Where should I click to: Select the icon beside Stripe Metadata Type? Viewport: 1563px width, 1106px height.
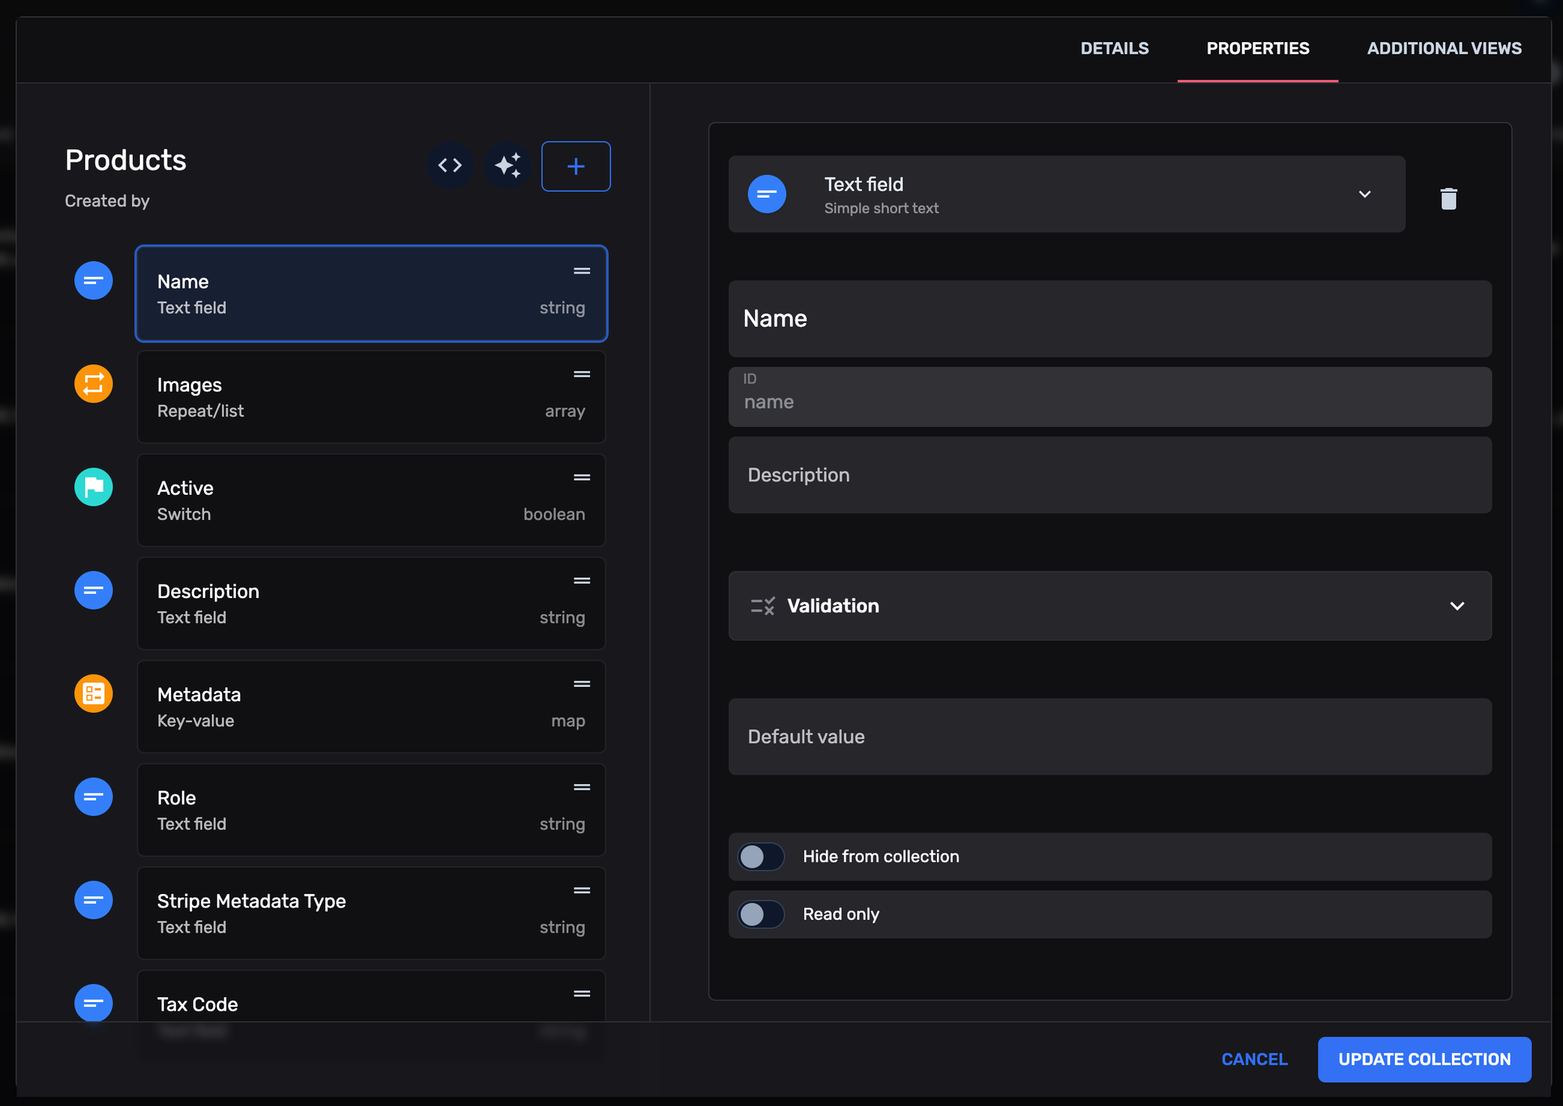pyautogui.click(x=93, y=900)
